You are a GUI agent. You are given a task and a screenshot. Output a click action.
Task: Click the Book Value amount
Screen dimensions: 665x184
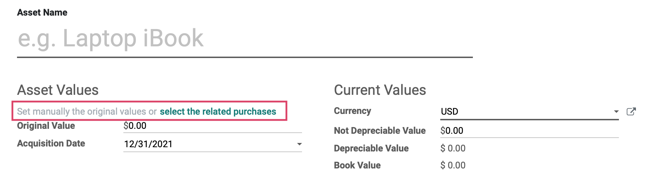coord(453,165)
